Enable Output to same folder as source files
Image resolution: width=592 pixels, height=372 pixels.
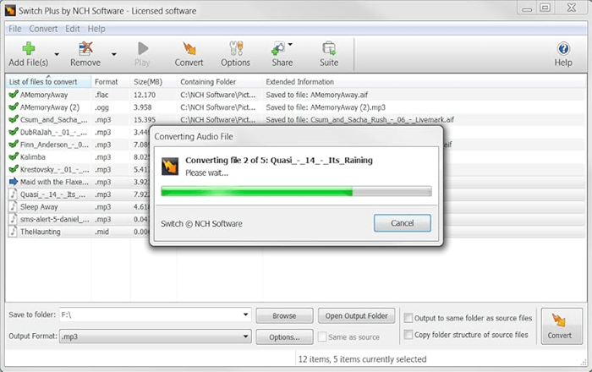point(408,318)
